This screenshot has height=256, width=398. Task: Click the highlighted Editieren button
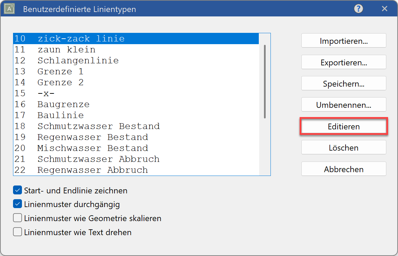[x=343, y=126]
